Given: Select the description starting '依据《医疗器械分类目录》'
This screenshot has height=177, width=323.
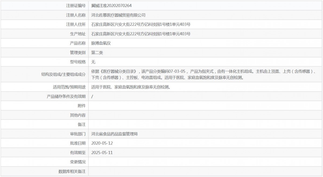Looking at the screenshot, I should click(x=203, y=75).
